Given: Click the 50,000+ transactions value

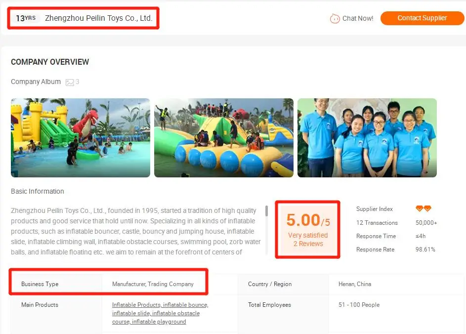Looking at the screenshot, I should pos(426,222).
